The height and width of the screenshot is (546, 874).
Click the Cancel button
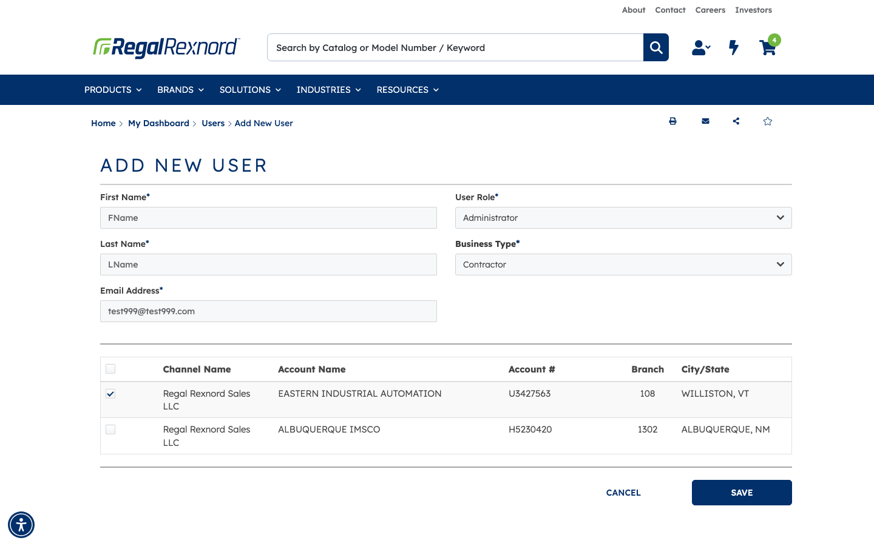tap(623, 493)
